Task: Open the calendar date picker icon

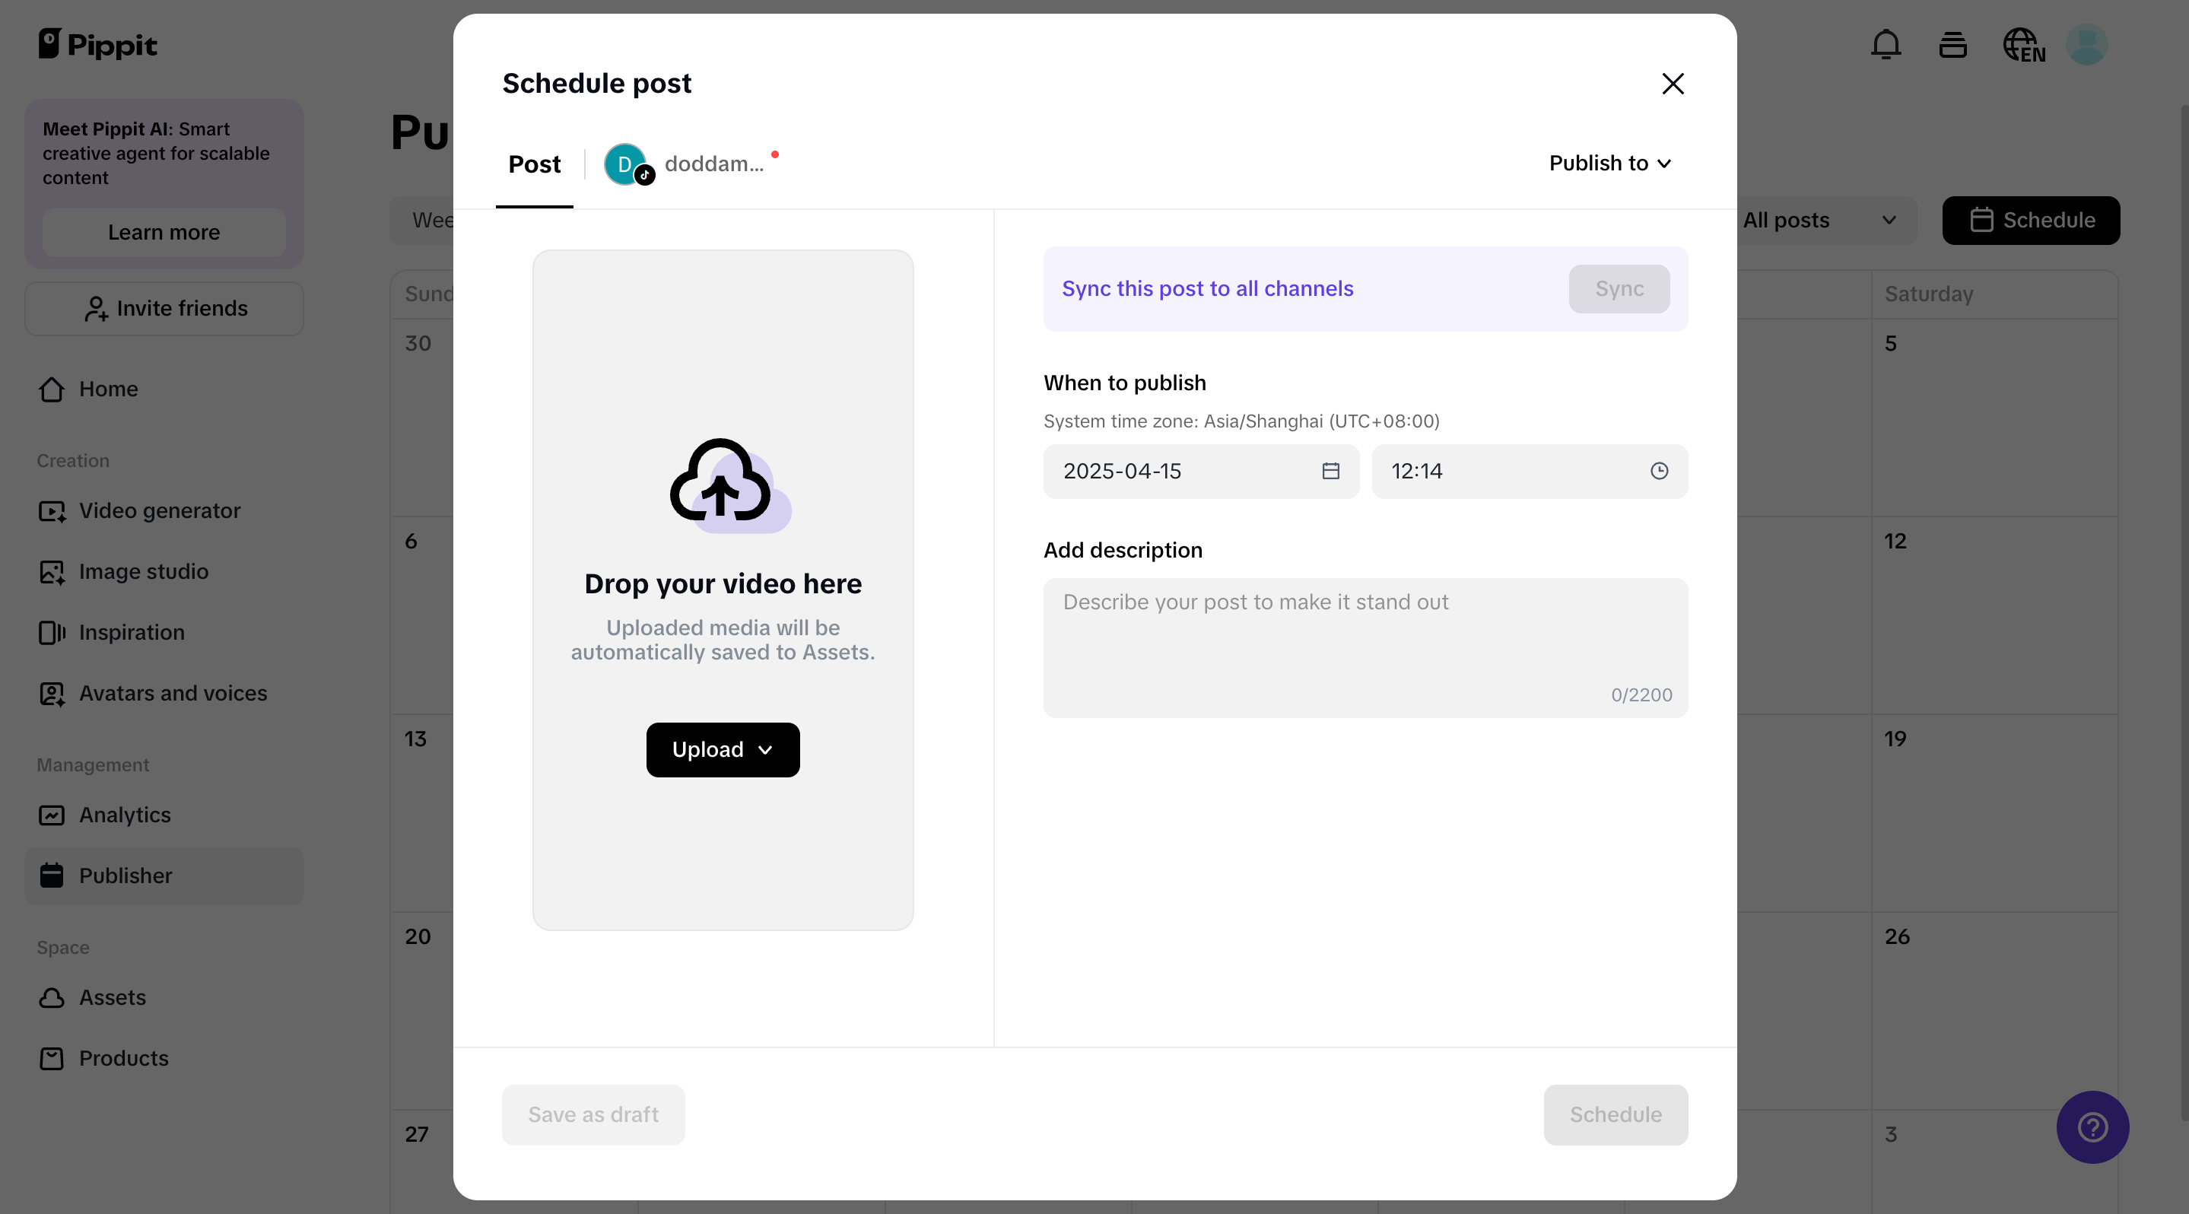Action: coord(1331,472)
